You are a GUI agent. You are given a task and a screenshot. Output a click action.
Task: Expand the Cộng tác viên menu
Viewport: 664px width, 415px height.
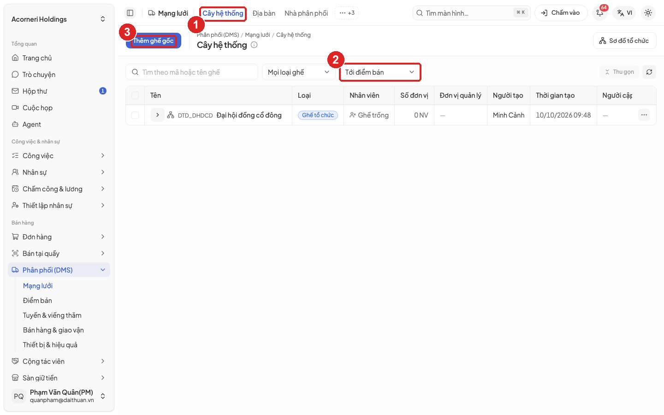pyautogui.click(x=59, y=362)
